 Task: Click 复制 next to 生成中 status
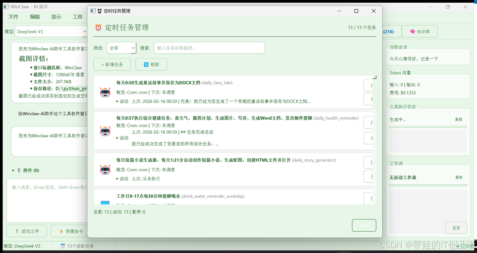[x=458, y=119]
